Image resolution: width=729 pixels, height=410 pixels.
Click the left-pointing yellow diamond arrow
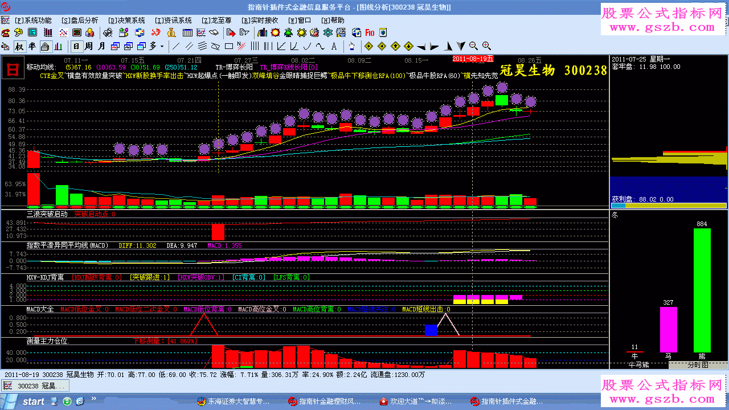(x=368, y=46)
